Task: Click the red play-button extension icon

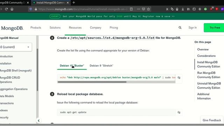Action: 217,9
